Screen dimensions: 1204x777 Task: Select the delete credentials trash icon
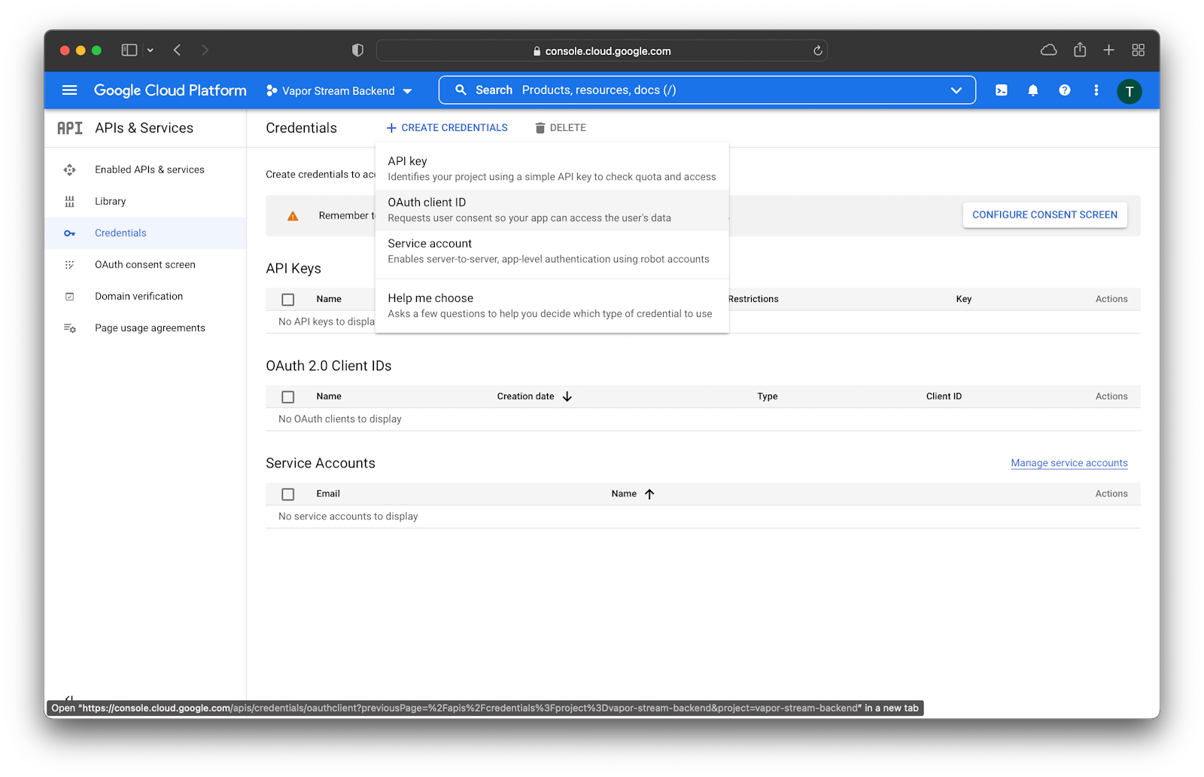[x=540, y=127]
